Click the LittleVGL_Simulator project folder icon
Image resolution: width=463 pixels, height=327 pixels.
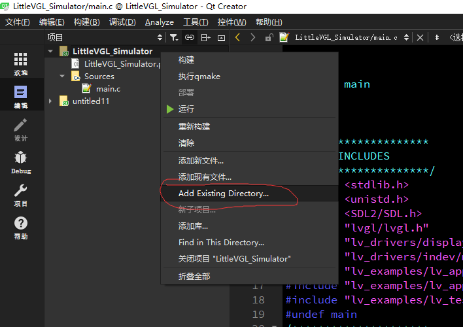pyautogui.click(x=64, y=52)
